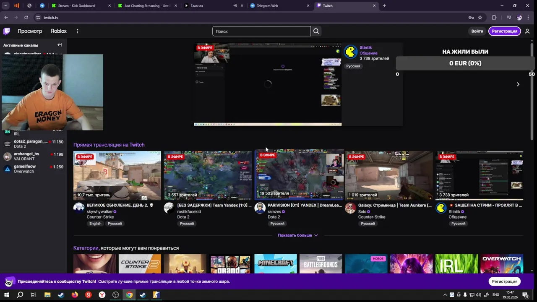Collapse the Active channels sidebar
Viewport: 537px width, 302px height.
point(60,45)
